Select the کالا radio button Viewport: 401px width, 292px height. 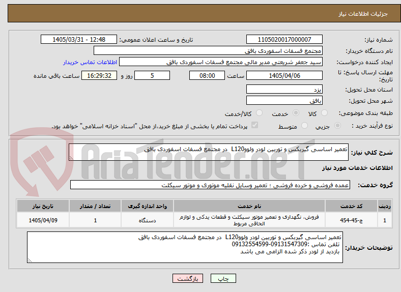click(x=324, y=113)
